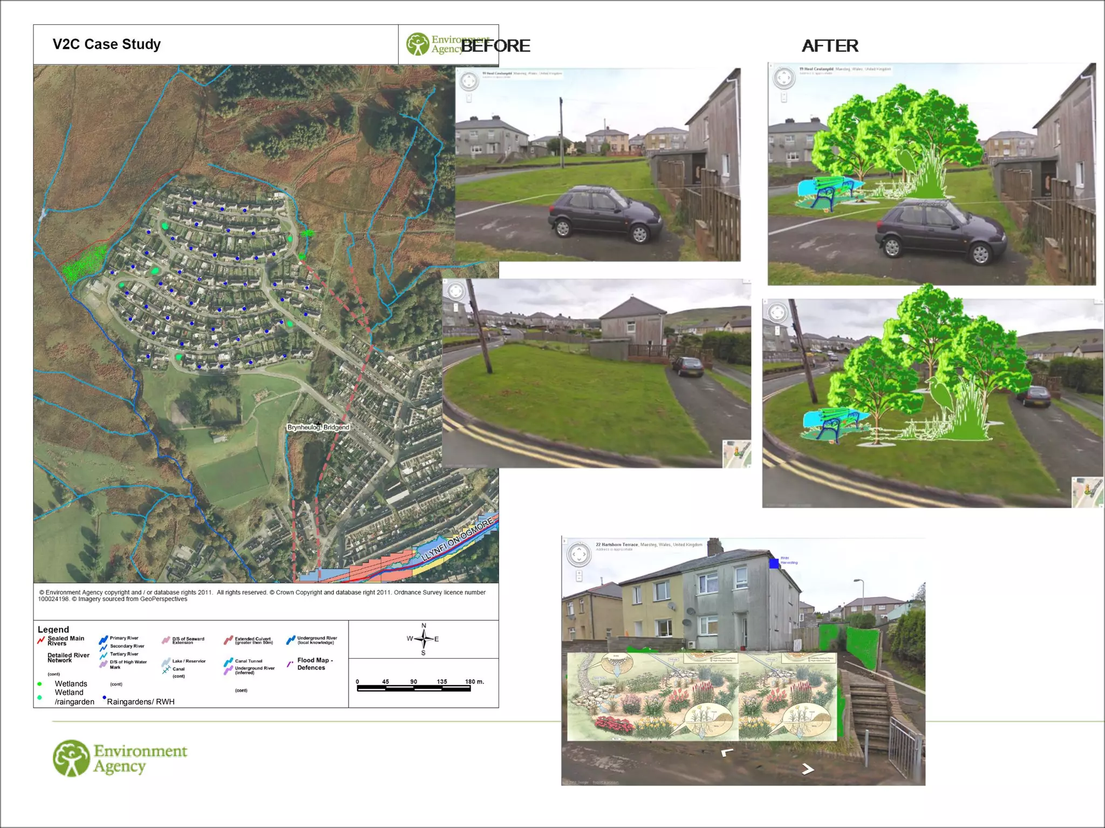Zoom in on Hartshorn Terrace street view
Image resolution: width=1105 pixels, height=828 pixels.
(x=579, y=573)
